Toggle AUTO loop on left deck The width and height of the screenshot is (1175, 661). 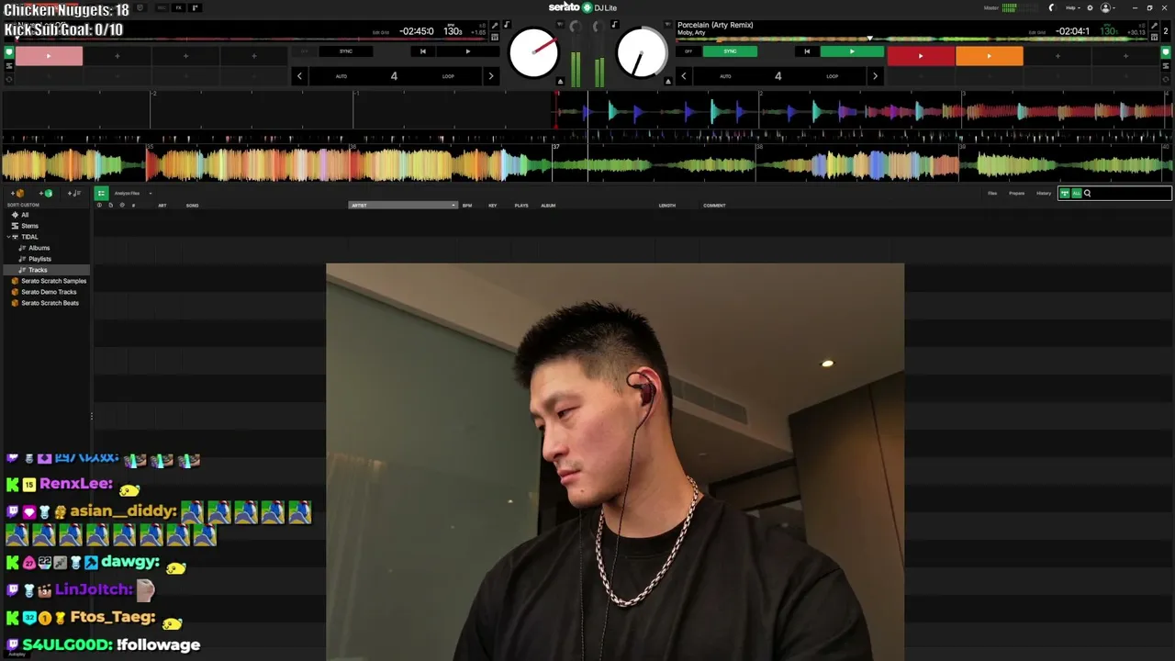coord(341,76)
